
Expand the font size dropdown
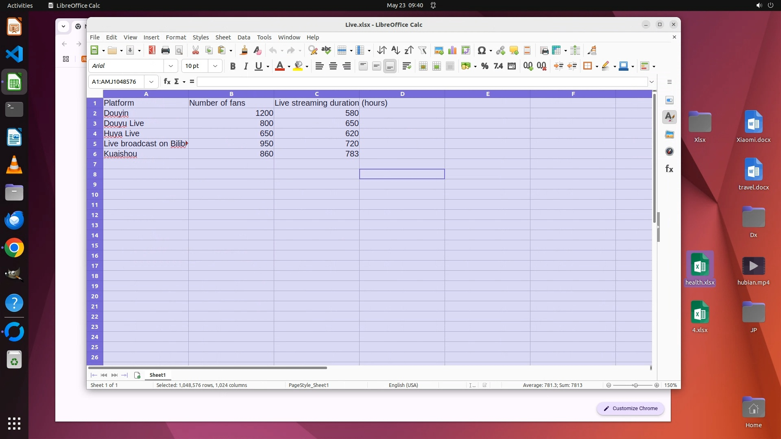pos(215,66)
